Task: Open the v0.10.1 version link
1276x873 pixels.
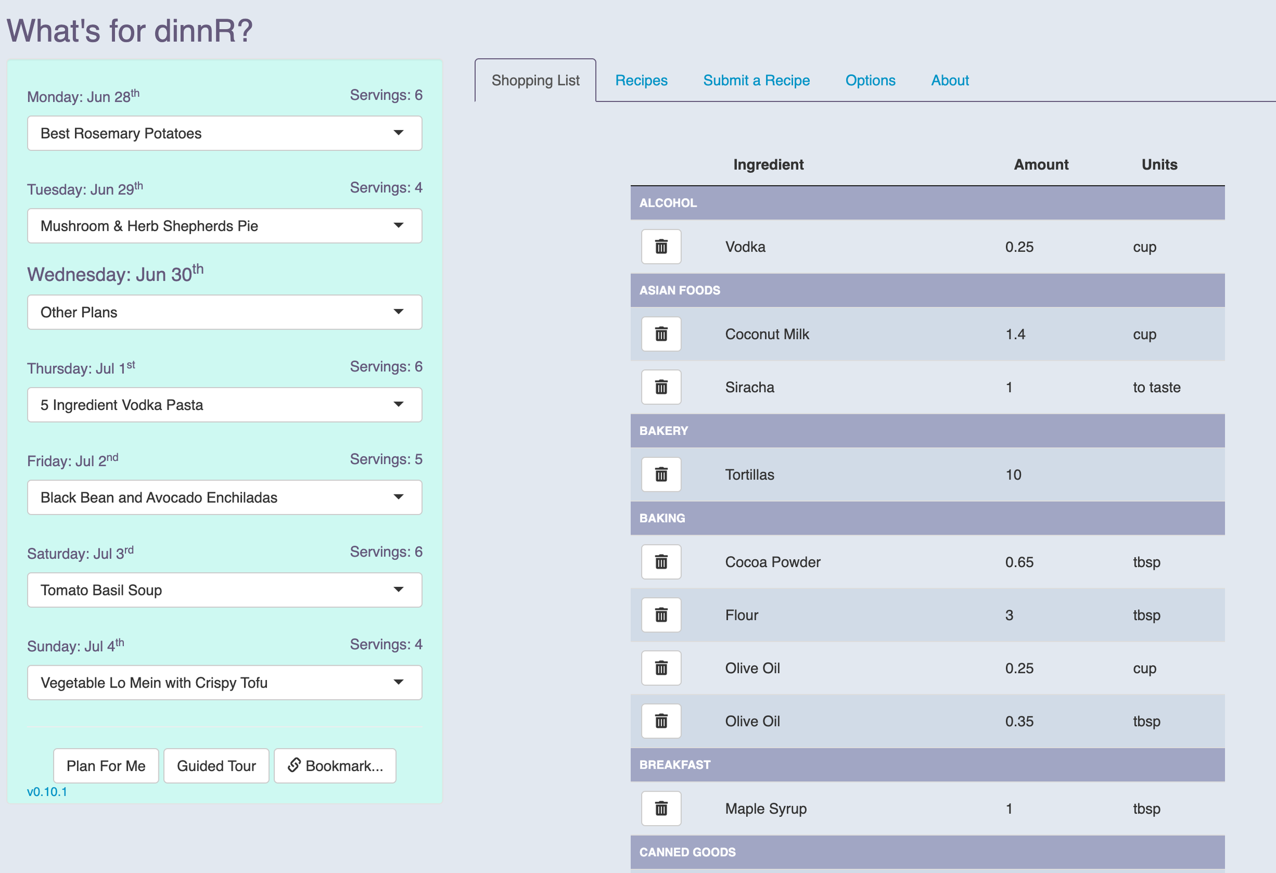Action: (47, 791)
